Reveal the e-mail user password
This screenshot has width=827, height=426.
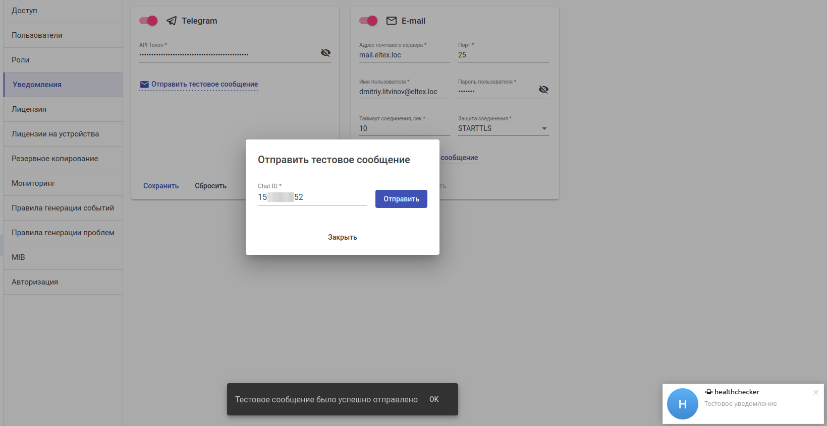pyautogui.click(x=543, y=90)
